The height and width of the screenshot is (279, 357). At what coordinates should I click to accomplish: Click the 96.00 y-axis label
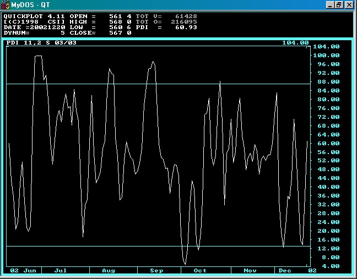[328, 64]
